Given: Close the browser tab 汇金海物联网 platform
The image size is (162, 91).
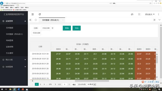Looking at the screenshot, I should [x=16, y=6].
